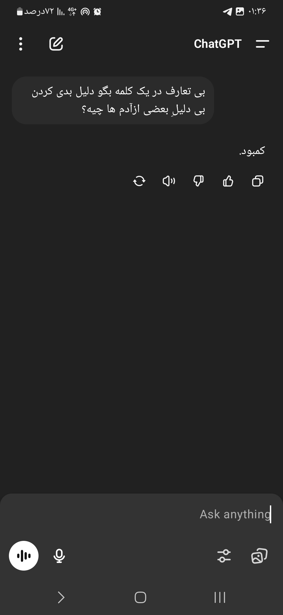Regenerate the response with the refresh icon
The height and width of the screenshot is (615, 283).
[139, 181]
